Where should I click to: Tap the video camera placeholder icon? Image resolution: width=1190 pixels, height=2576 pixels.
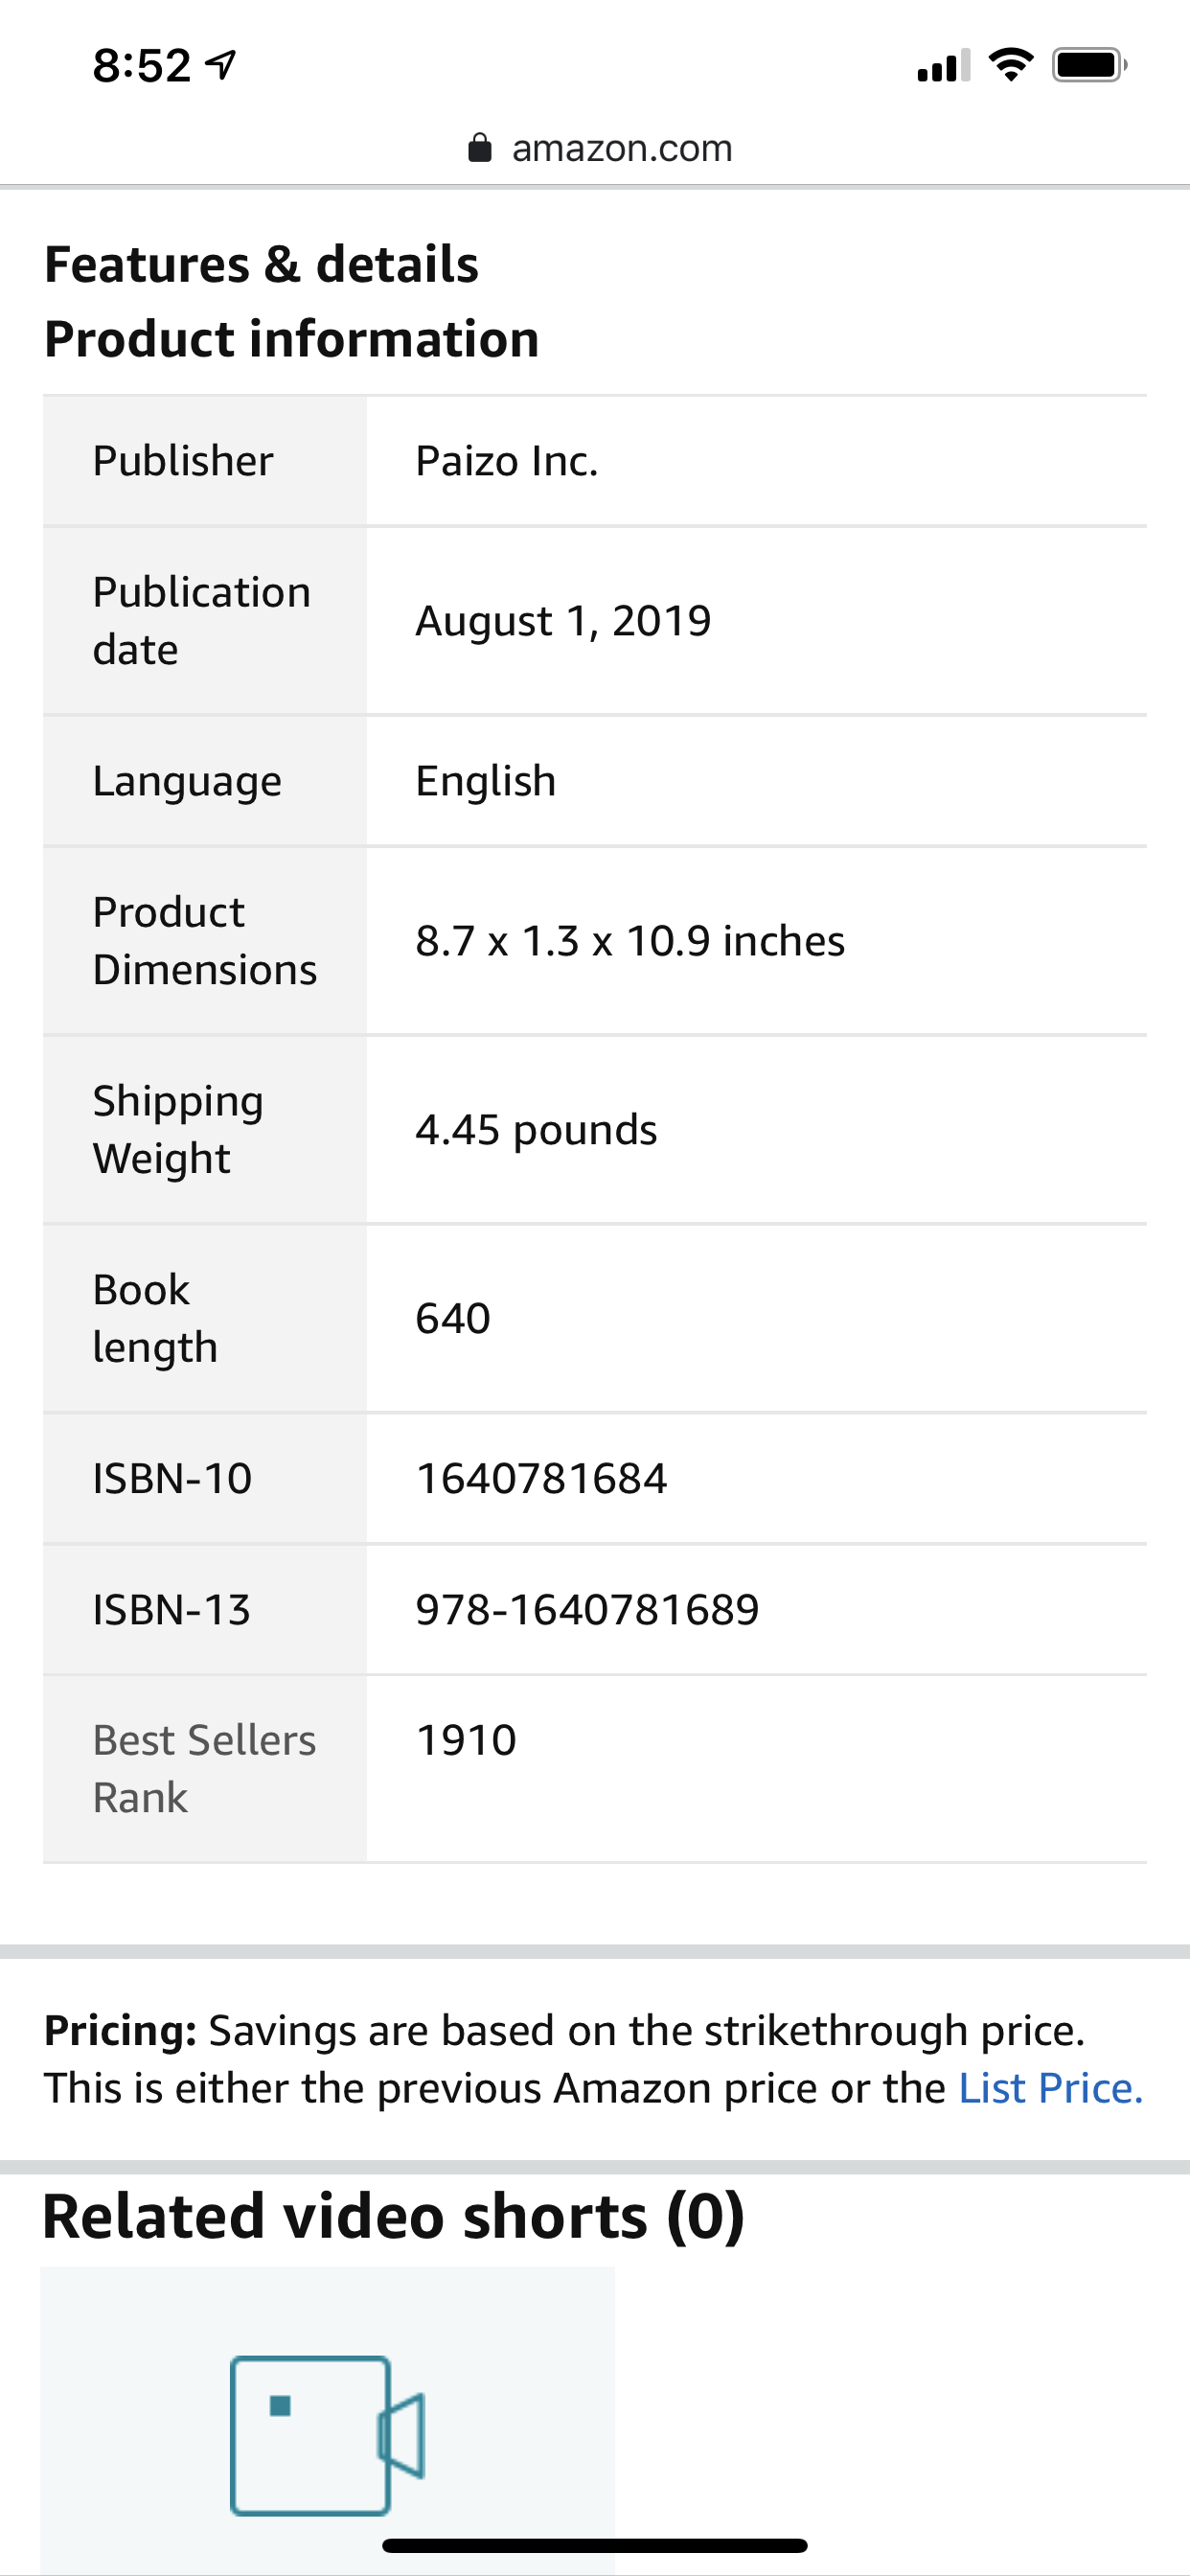tap(328, 2435)
